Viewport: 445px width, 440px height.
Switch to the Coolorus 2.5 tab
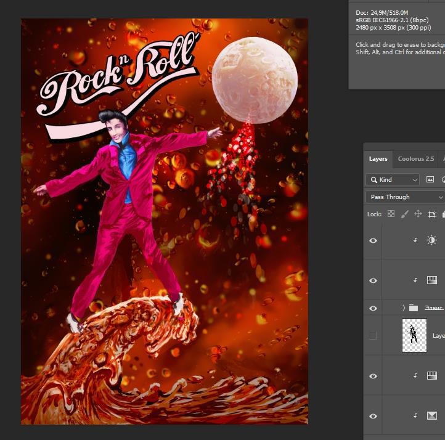pyautogui.click(x=416, y=158)
